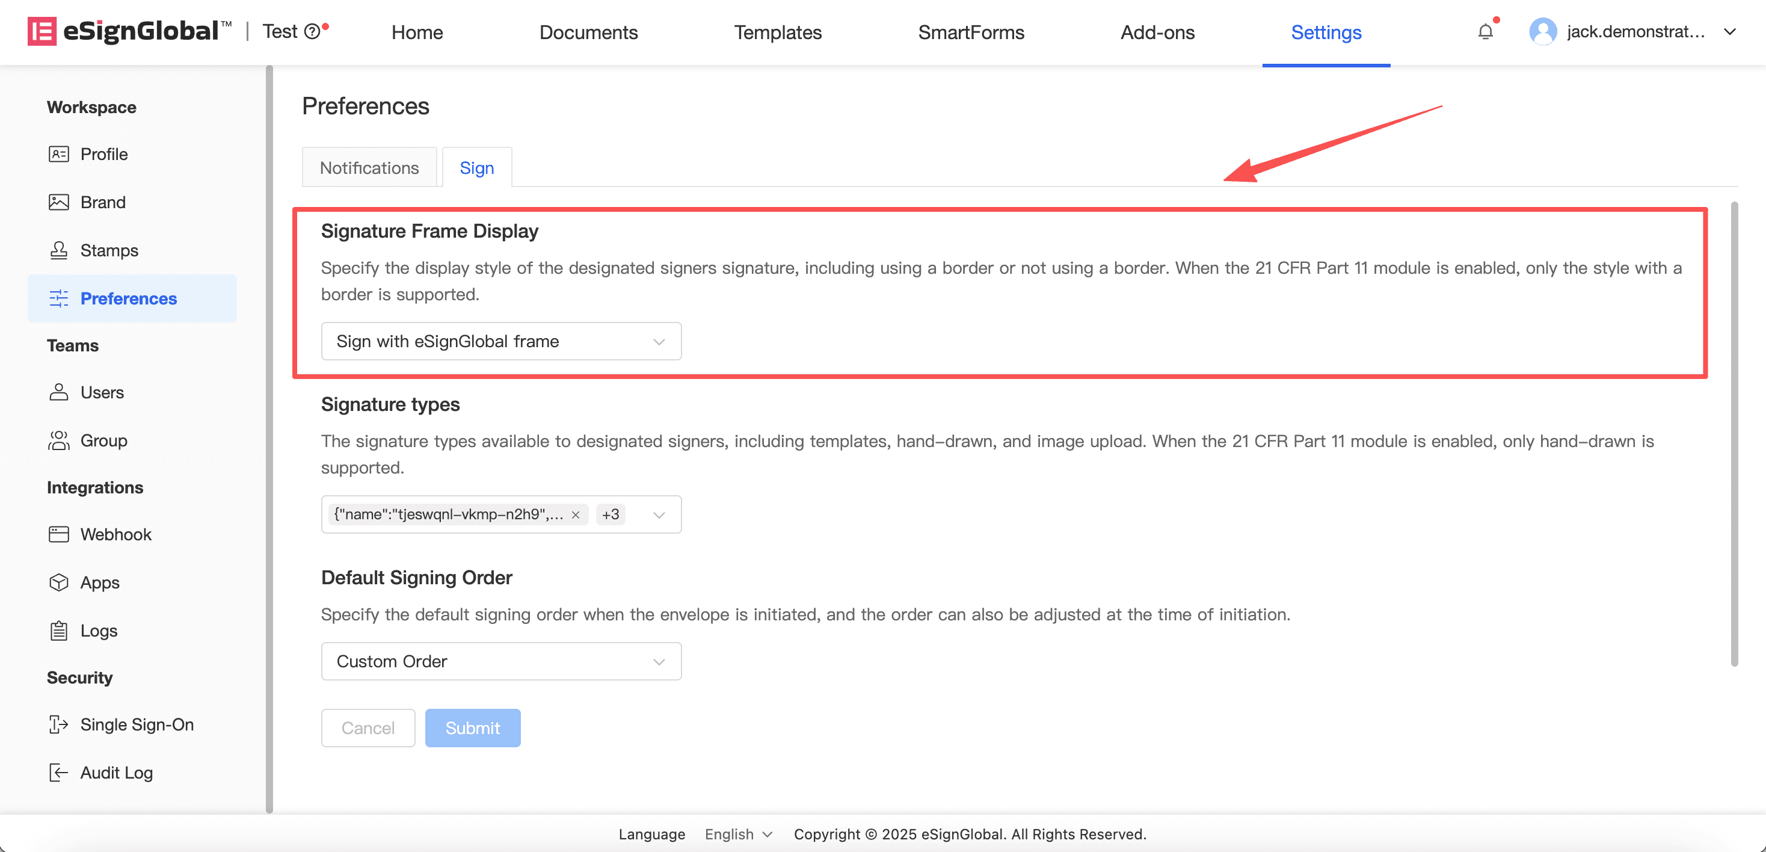Open the Audit Log page
Viewport: 1766px width, 852px height.
pyautogui.click(x=116, y=773)
